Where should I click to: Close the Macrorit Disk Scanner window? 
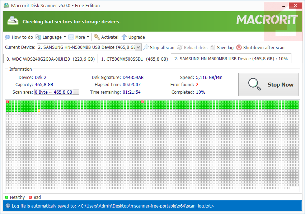295,6
